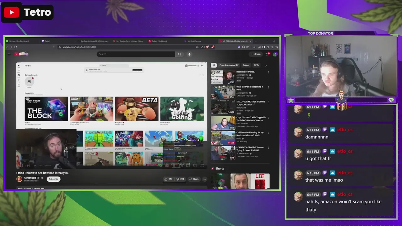This screenshot has width=402, height=226.
Task: Open options for 'Roblox is so f*cked' video
Action: (x=268, y=72)
